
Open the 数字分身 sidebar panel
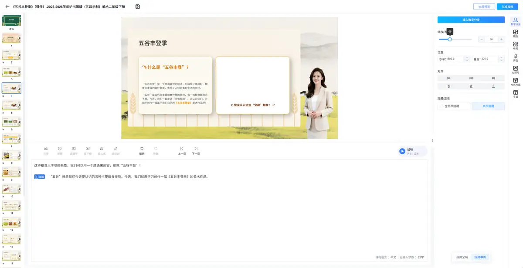pyautogui.click(x=516, y=21)
